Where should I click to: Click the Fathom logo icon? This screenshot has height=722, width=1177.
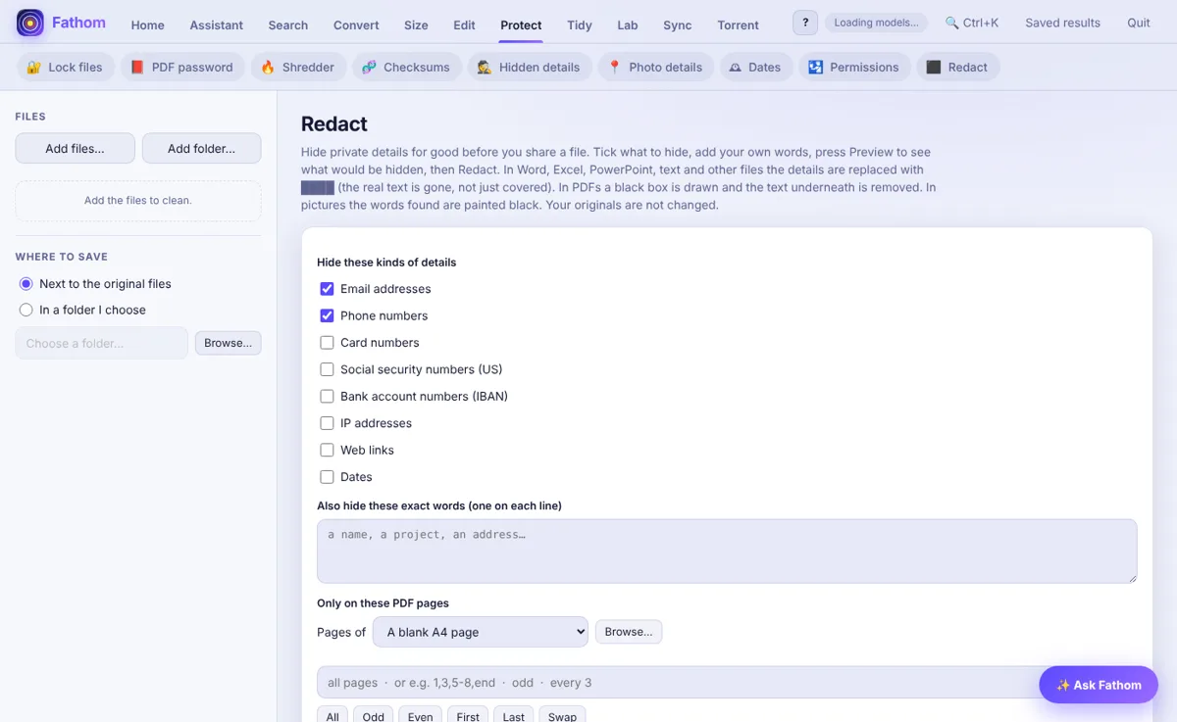30,23
